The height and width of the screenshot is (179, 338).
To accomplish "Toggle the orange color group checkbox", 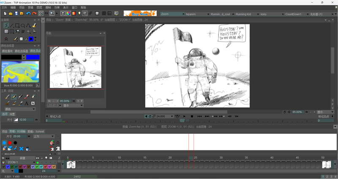I will point(54,167).
